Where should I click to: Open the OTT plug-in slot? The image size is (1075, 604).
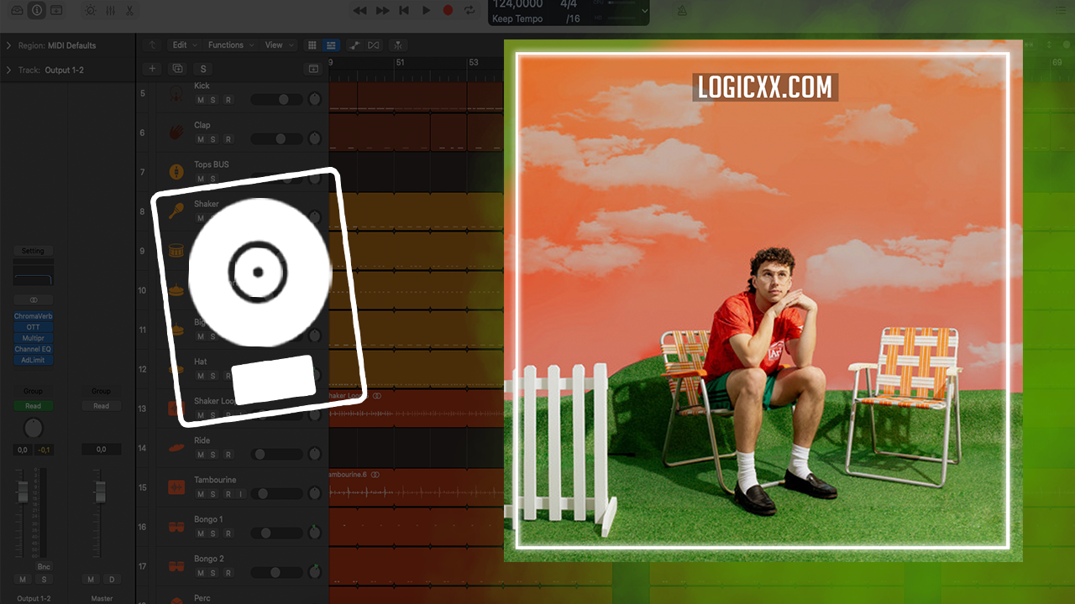(x=33, y=327)
